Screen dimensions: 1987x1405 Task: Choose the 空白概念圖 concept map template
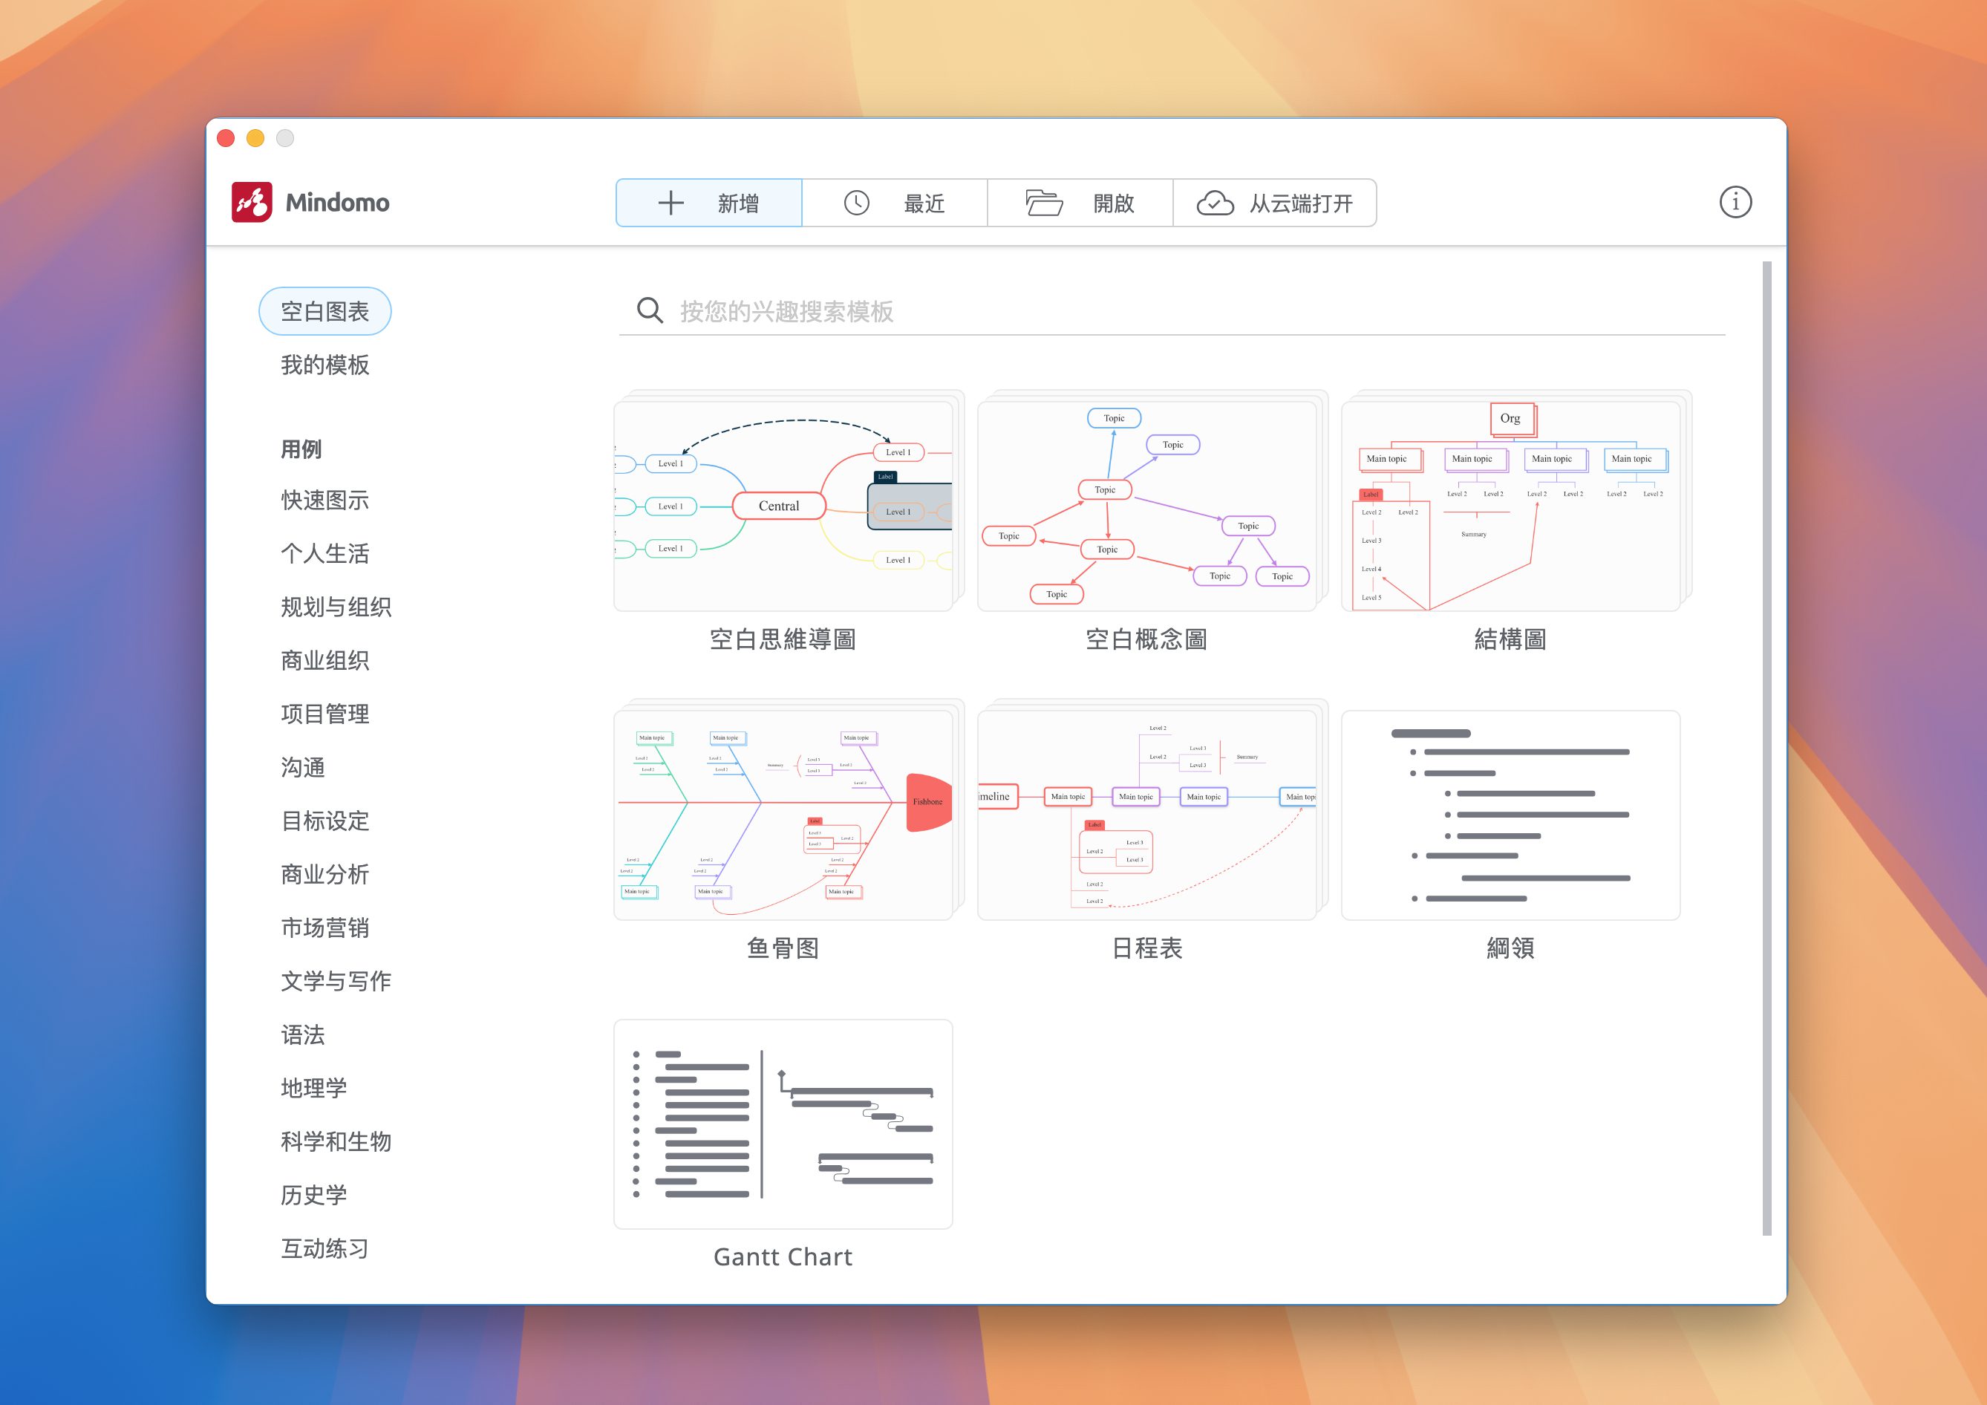(1146, 506)
